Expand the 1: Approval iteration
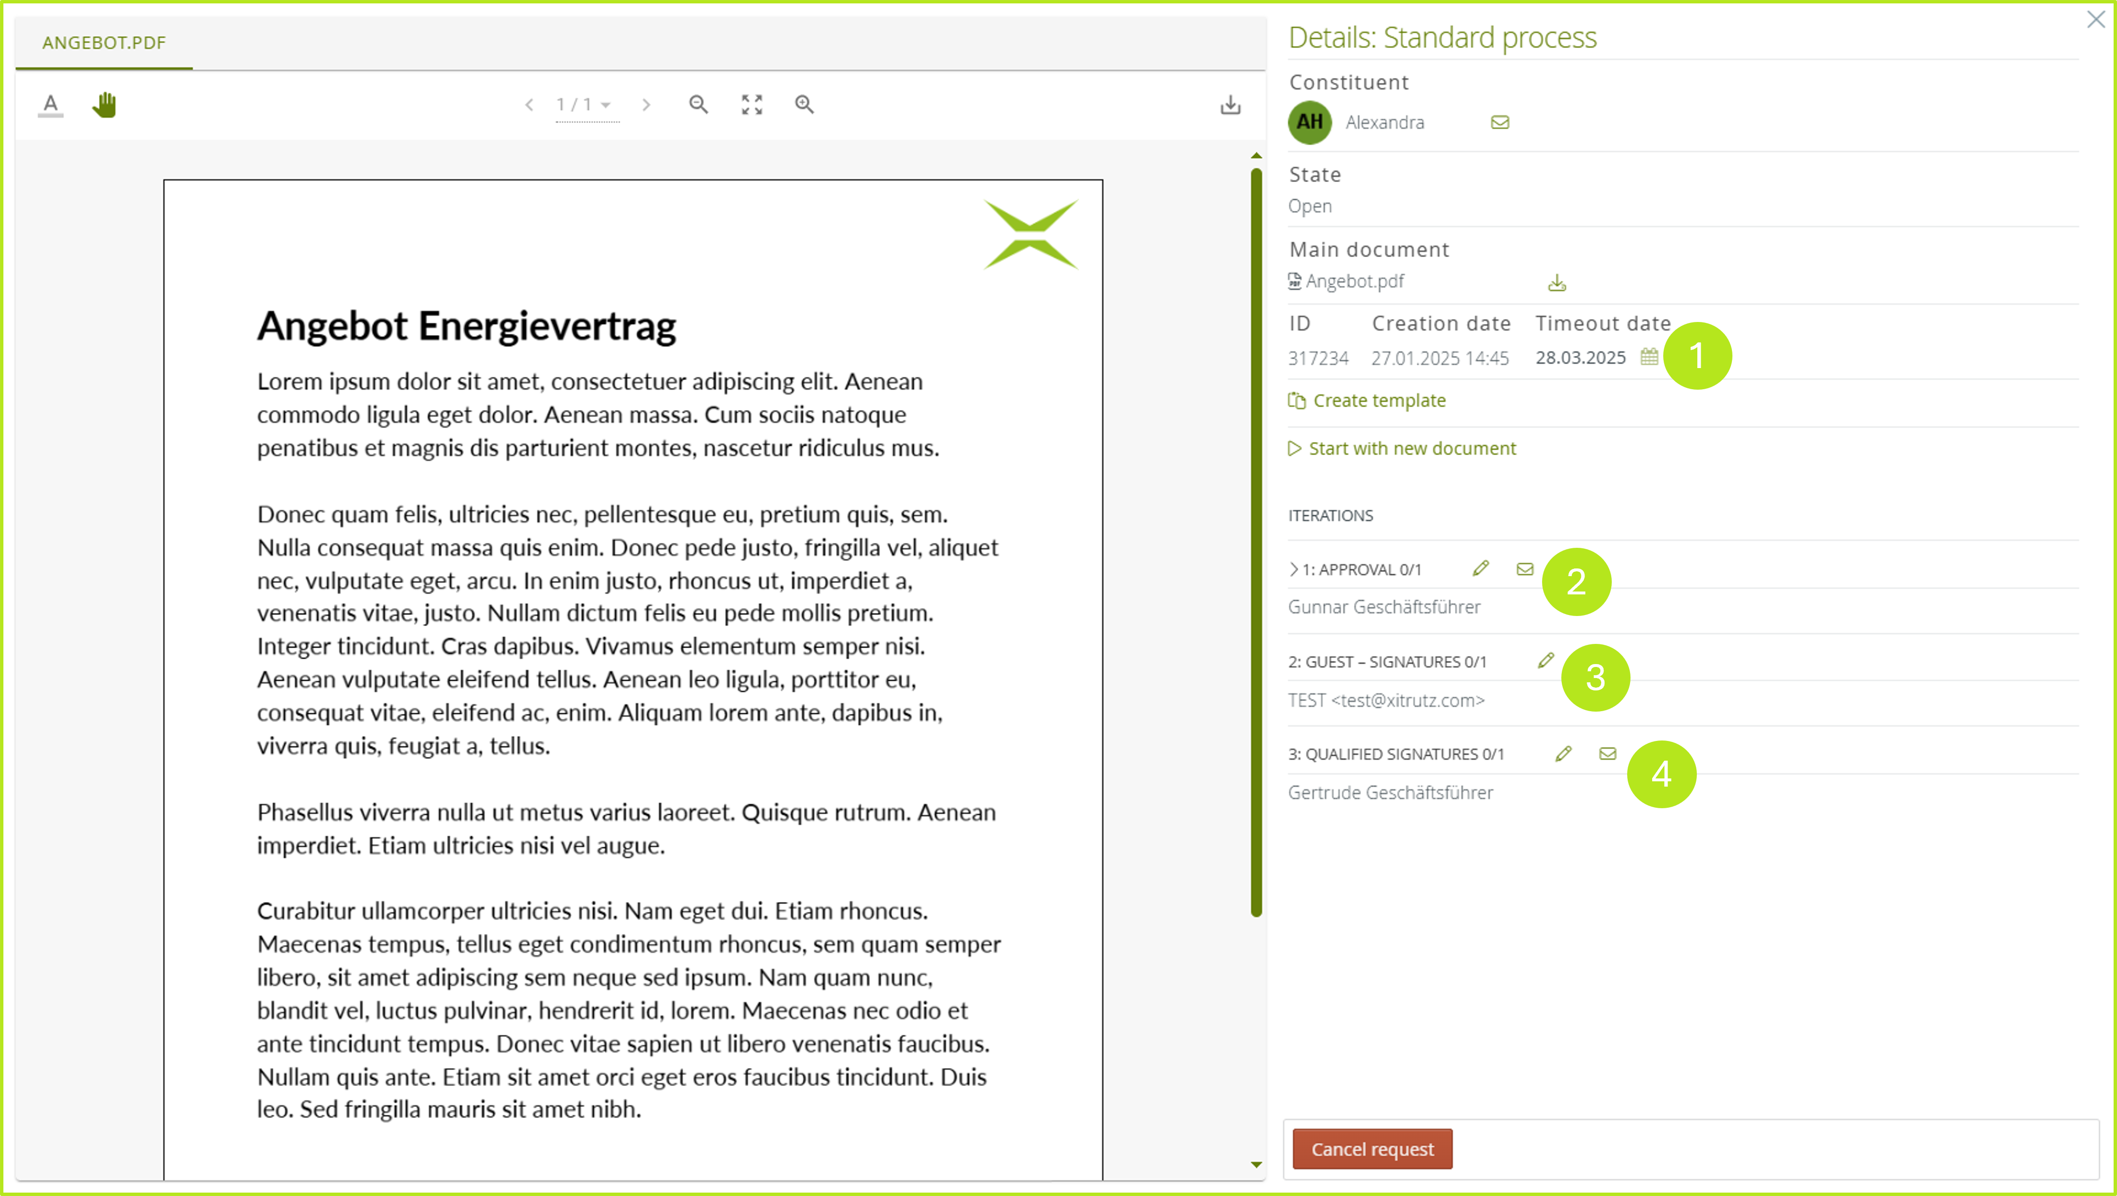Viewport: 2117px width, 1196px height. point(1294,569)
